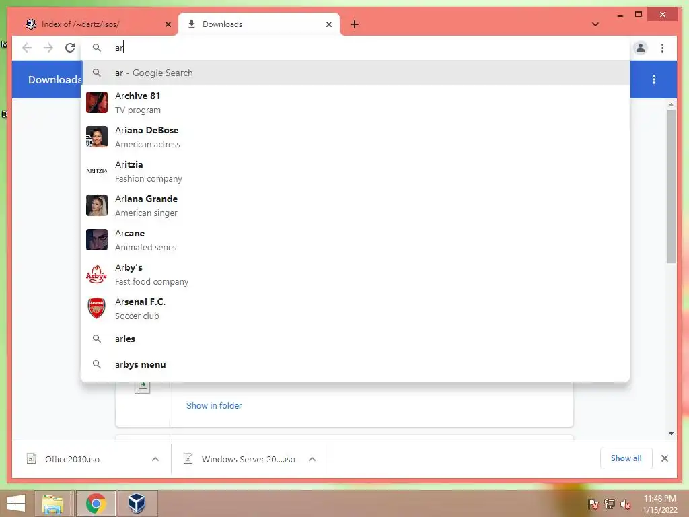
Task: Click the Chrome taskbar icon
Action: 96,504
